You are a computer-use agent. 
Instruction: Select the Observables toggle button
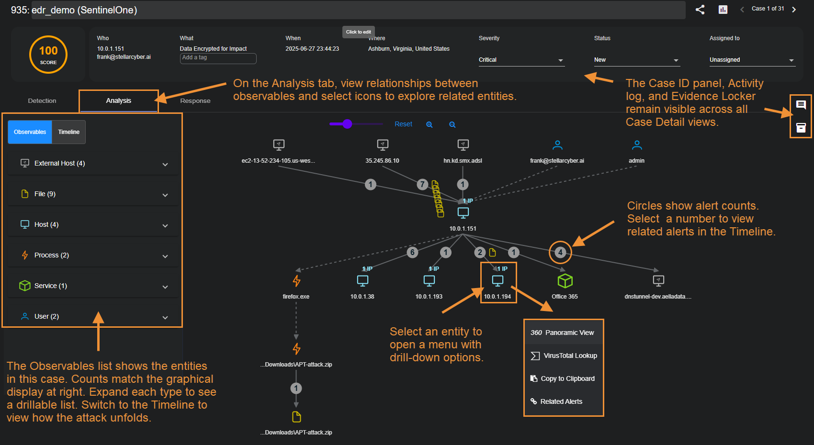point(30,132)
